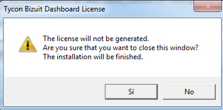This screenshot has height=110, width=223.
Task: Close the Tycon Bizuit Dashboard License dialog
Action: pyautogui.click(x=208, y=6)
